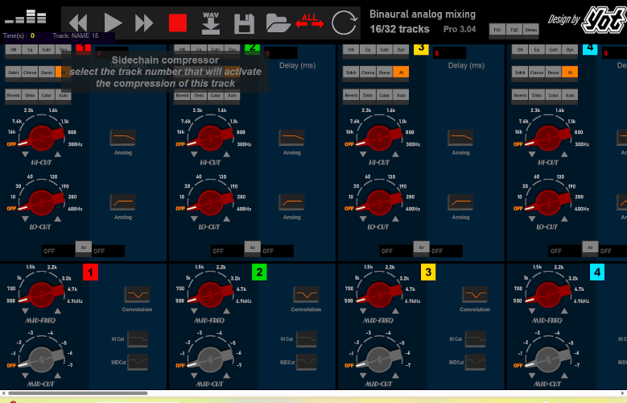Image resolution: width=627 pixels, height=403 pixels.
Task: Toggle the ON button for track 3
Action: coord(351,50)
